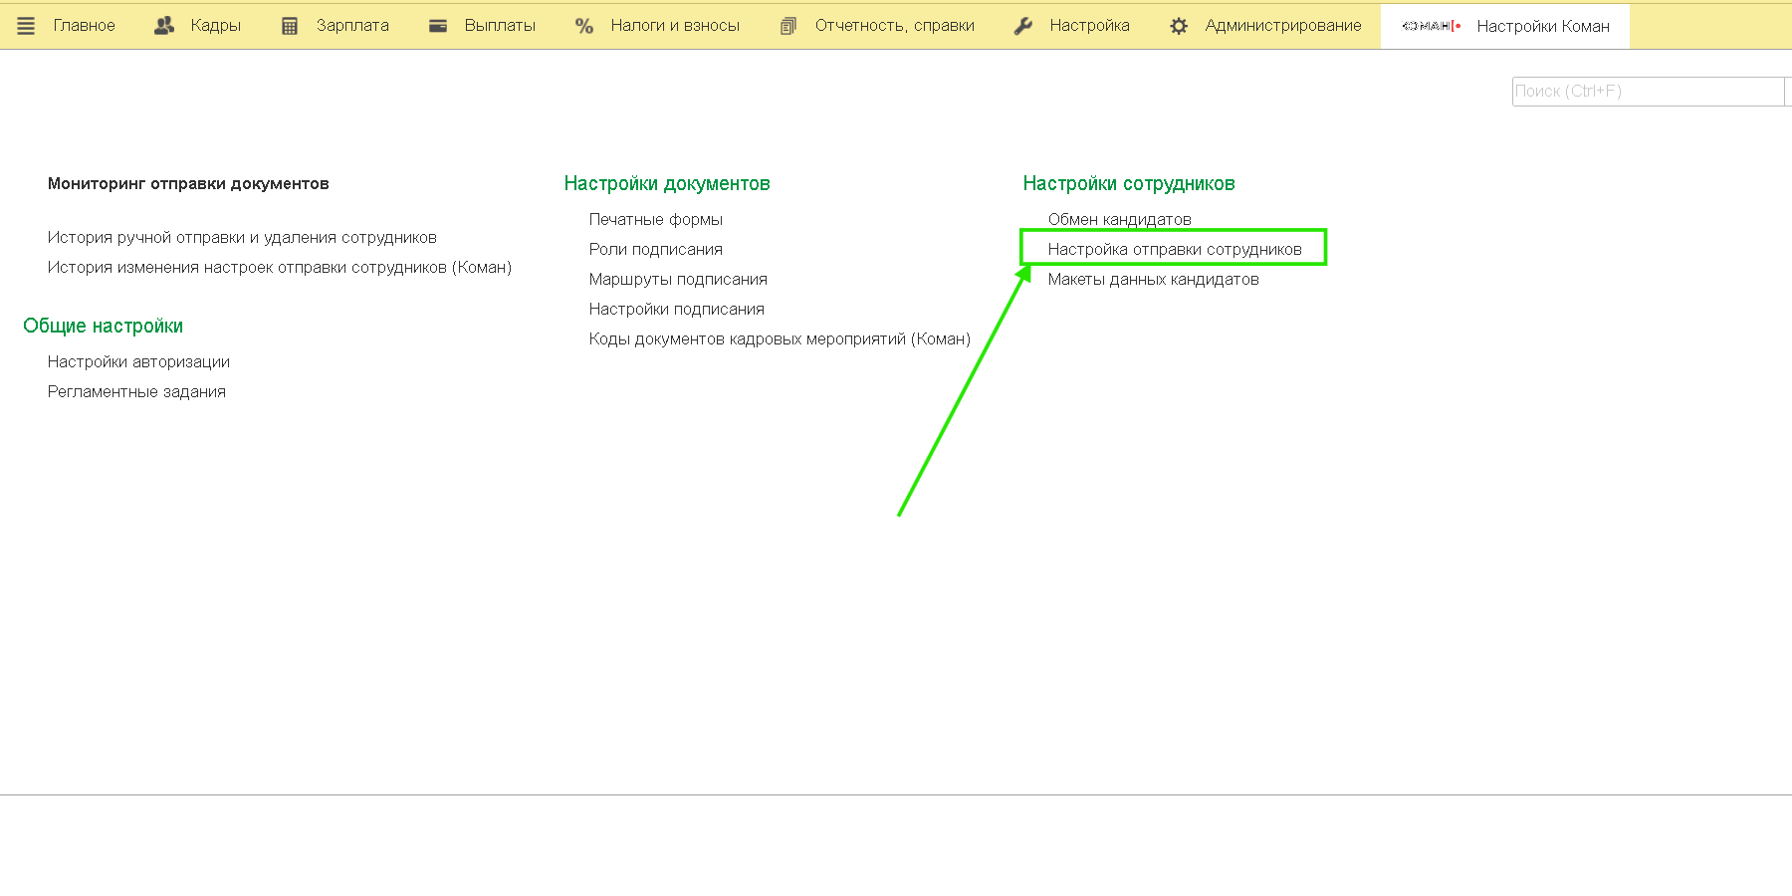The width and height of the screenshot is (1792, 896).
Task: Open Мониторинг отправки документов
Action: 188,183
